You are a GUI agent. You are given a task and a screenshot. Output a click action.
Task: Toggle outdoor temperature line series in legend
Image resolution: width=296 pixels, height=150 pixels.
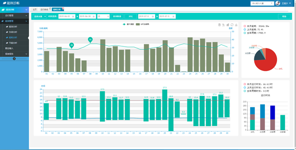click(x=128, y=24)
